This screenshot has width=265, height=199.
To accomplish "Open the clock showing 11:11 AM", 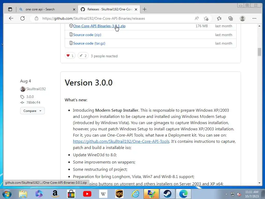I will pyautogui.click(x=252, y=194).
